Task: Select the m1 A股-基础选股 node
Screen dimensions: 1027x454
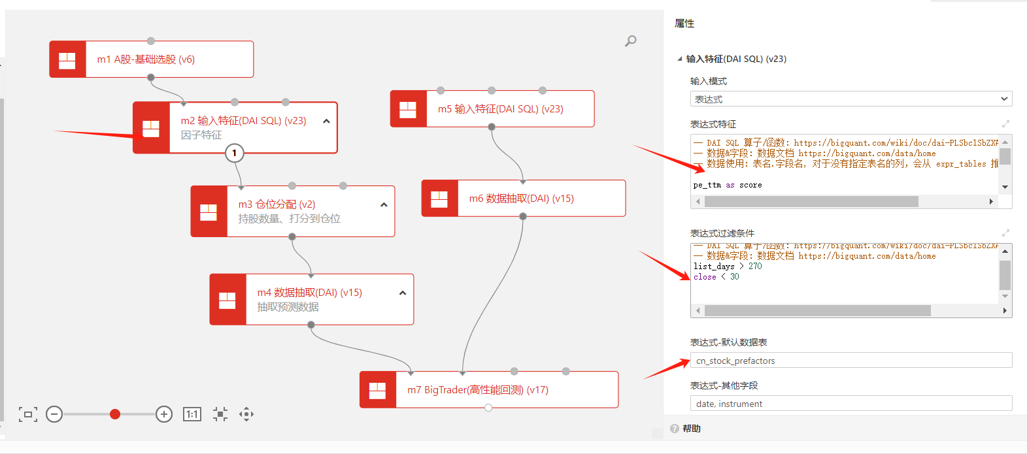Action: tap(169, 59)
